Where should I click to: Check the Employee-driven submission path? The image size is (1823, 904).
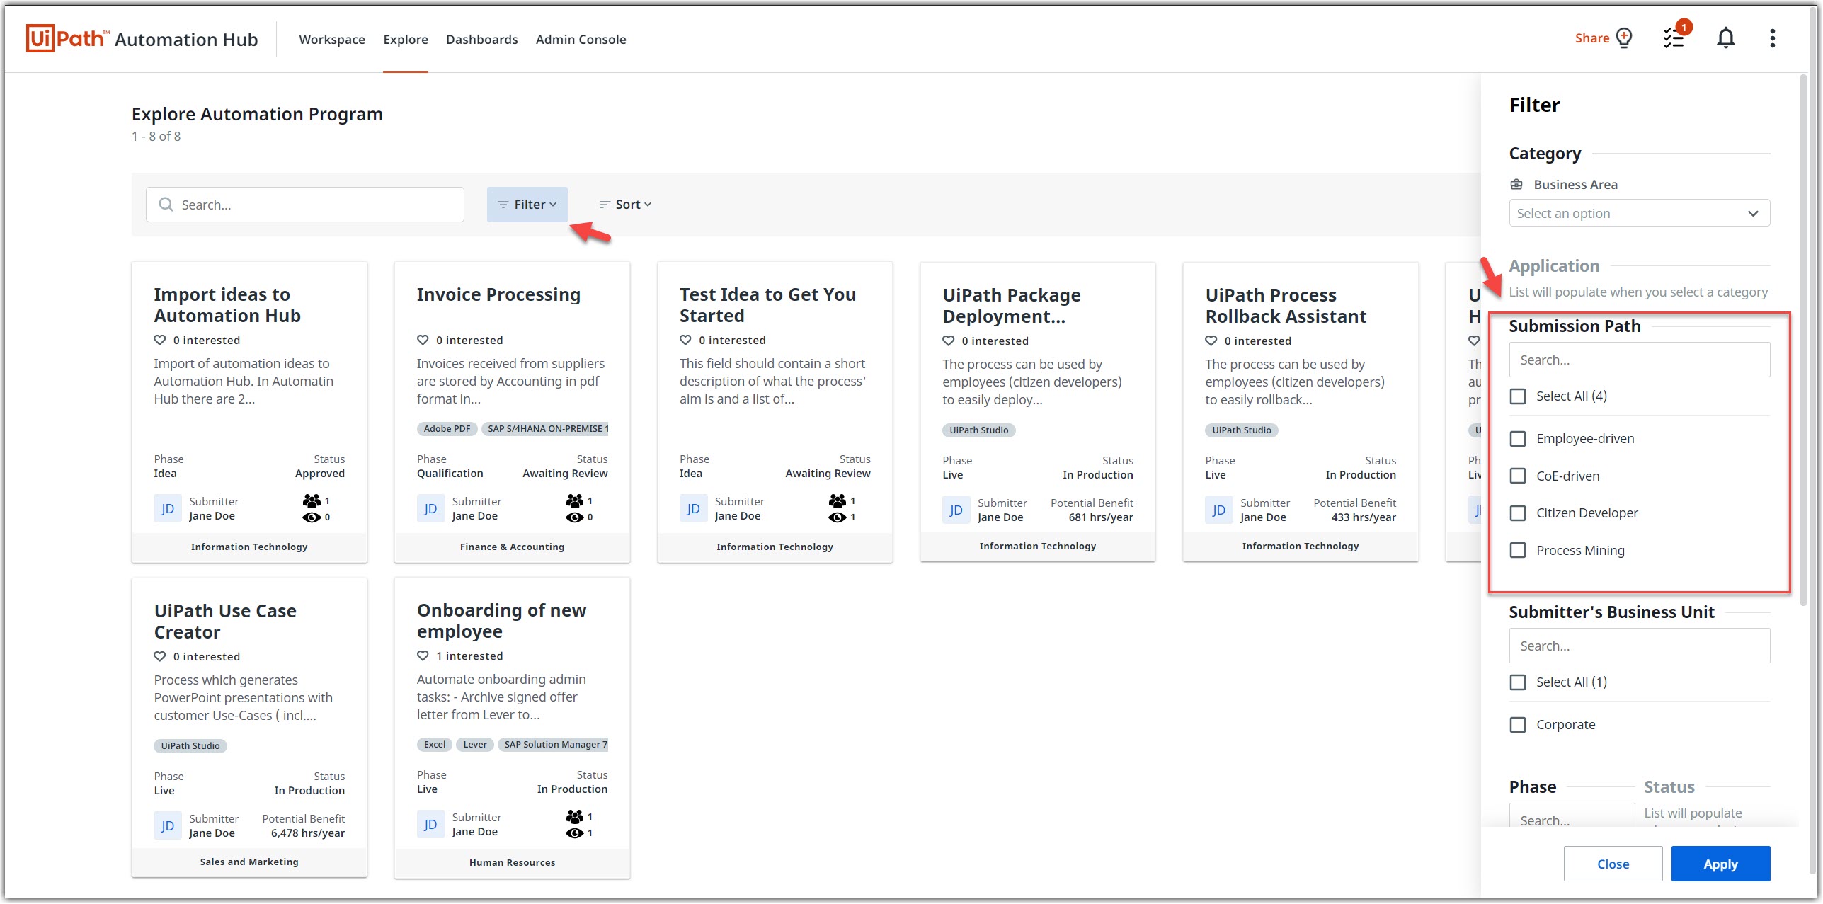point(1518,439)
